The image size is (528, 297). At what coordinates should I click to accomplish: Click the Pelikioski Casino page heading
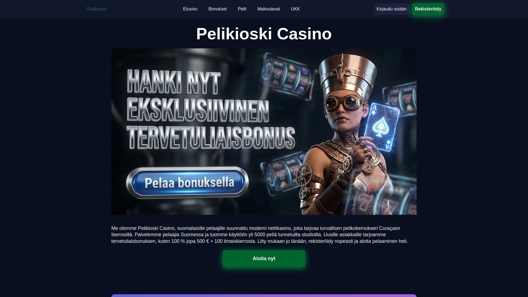coord(264,34)
